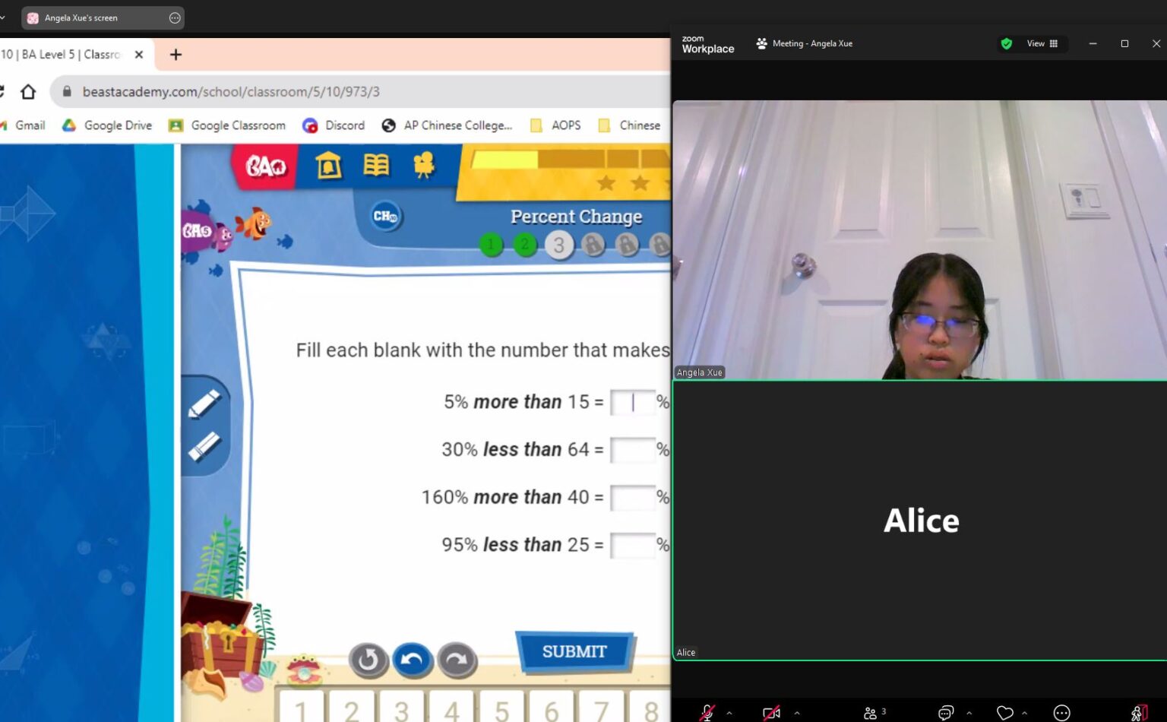Open Discord bookmark
The width and height of the screenshot is (1167, 722).
334,125
